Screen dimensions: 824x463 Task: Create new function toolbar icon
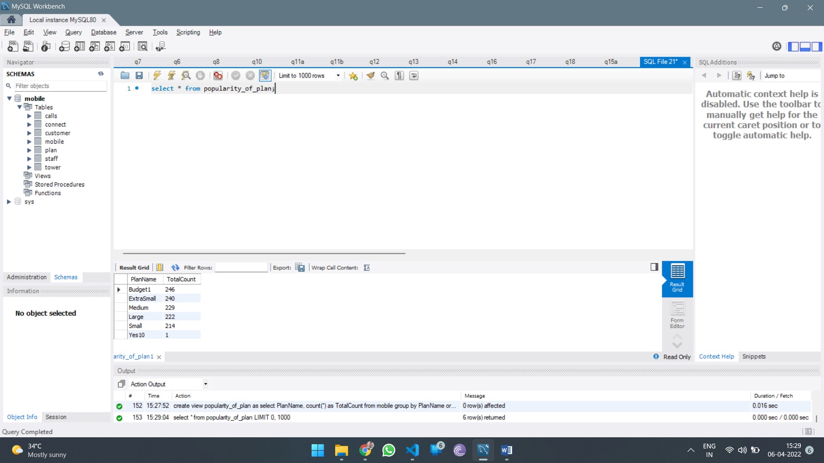(x=124, y=46)
